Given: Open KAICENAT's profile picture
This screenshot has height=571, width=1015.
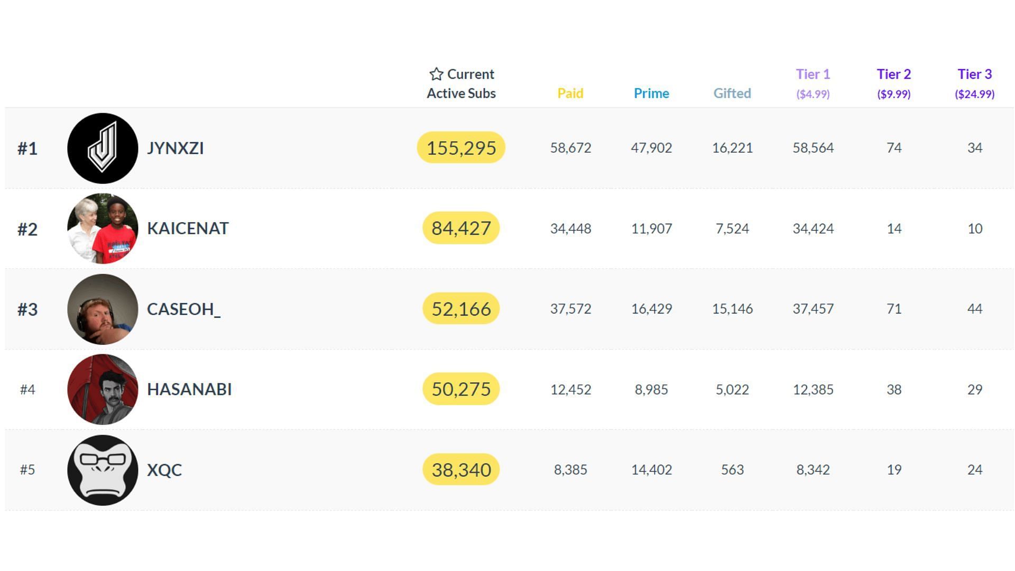Looking at the screenshot, I should [103, 228].
